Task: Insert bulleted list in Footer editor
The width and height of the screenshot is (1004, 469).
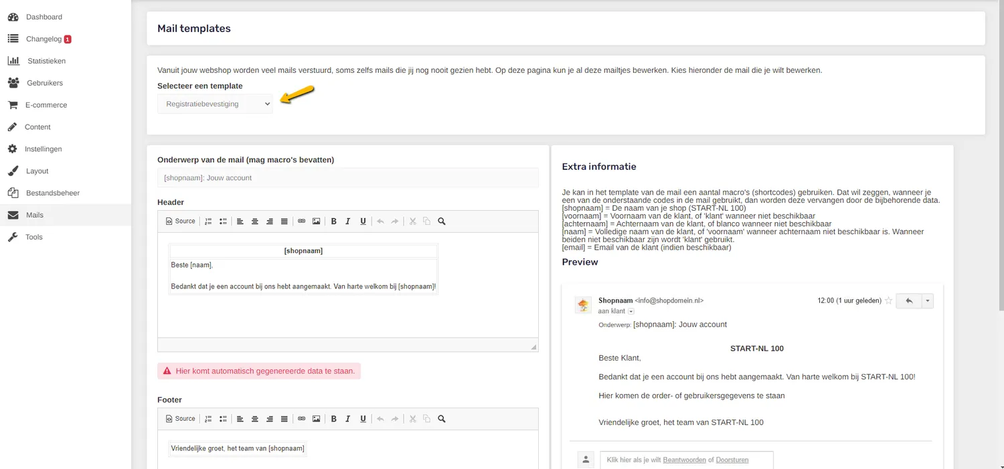Action: coord(223,419)
